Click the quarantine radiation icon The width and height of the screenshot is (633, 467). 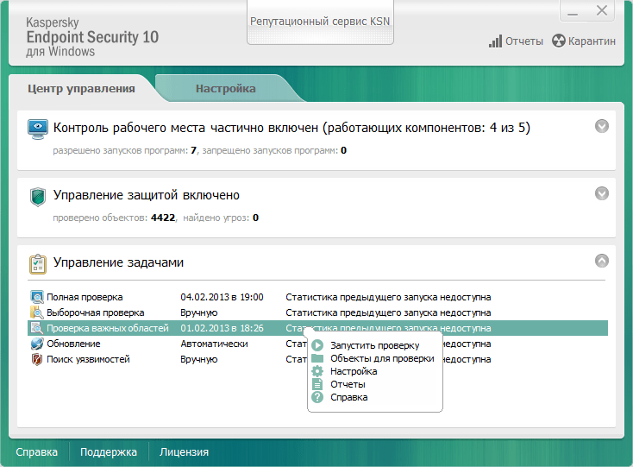[558, 41]
